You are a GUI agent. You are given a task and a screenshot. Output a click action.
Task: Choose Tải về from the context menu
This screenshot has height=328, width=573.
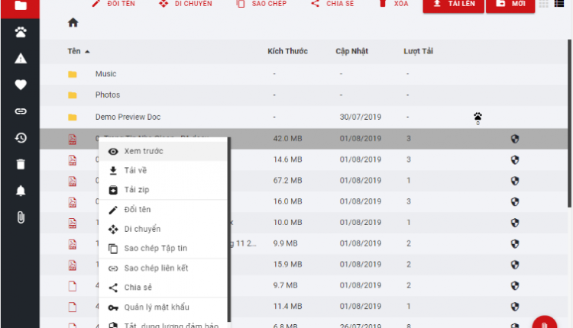163,170
